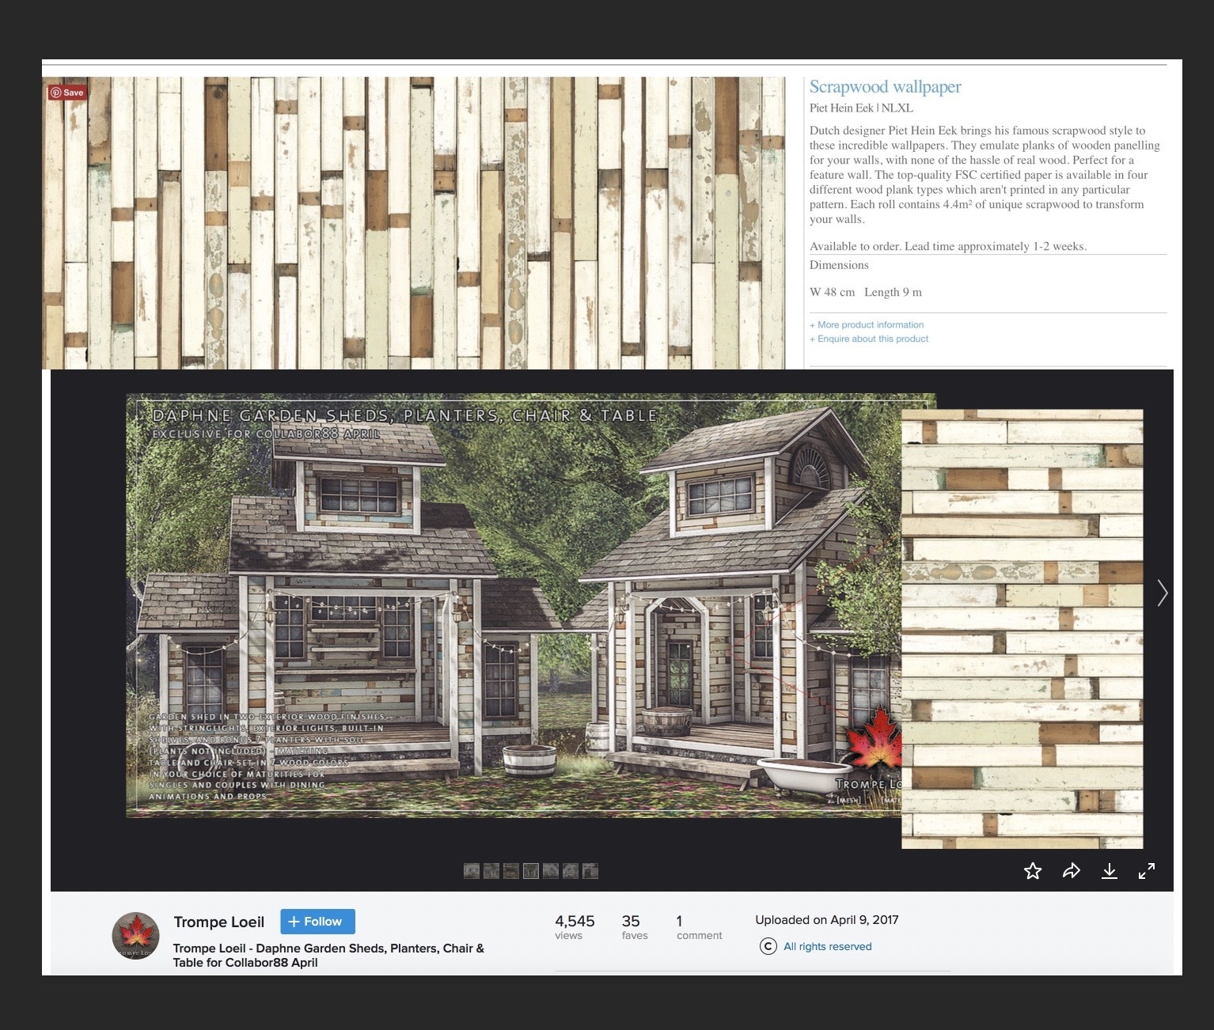
Task: Select the highlighted fourth thumbnail in the strip
Action: pyautogui.click(x=531, y=871)
